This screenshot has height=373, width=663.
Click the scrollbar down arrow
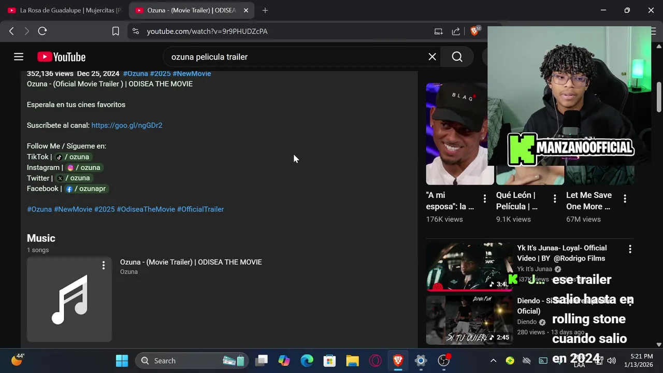point(659,344)
